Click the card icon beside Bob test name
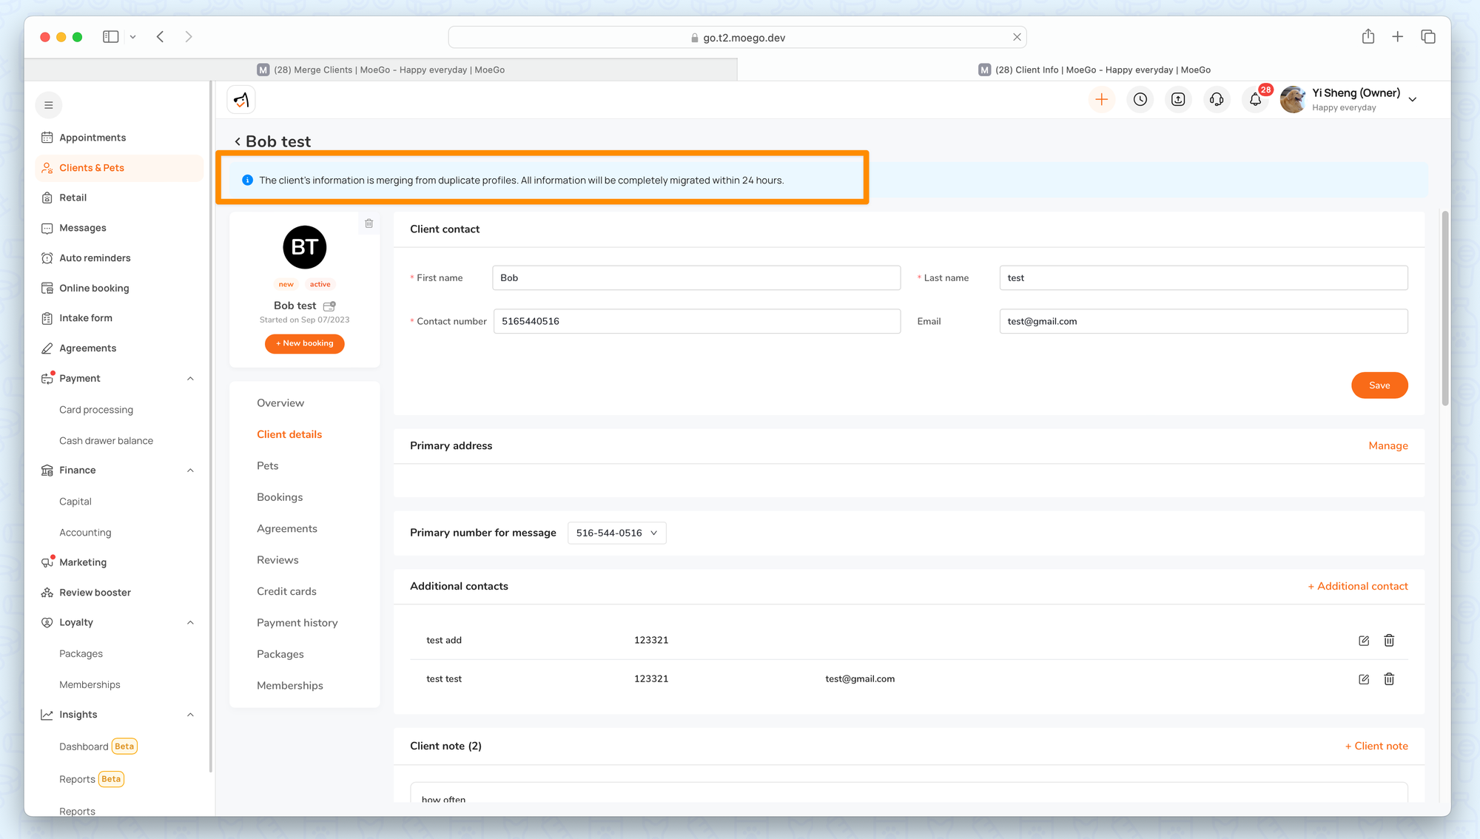 click(x=329, y=306)
